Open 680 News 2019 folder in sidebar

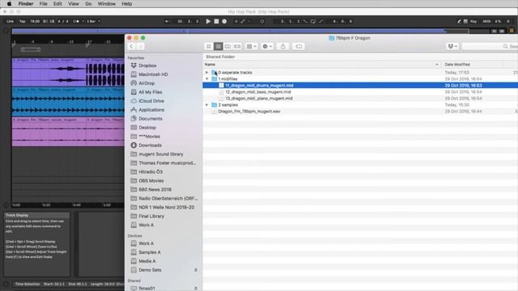click(155, 190)
